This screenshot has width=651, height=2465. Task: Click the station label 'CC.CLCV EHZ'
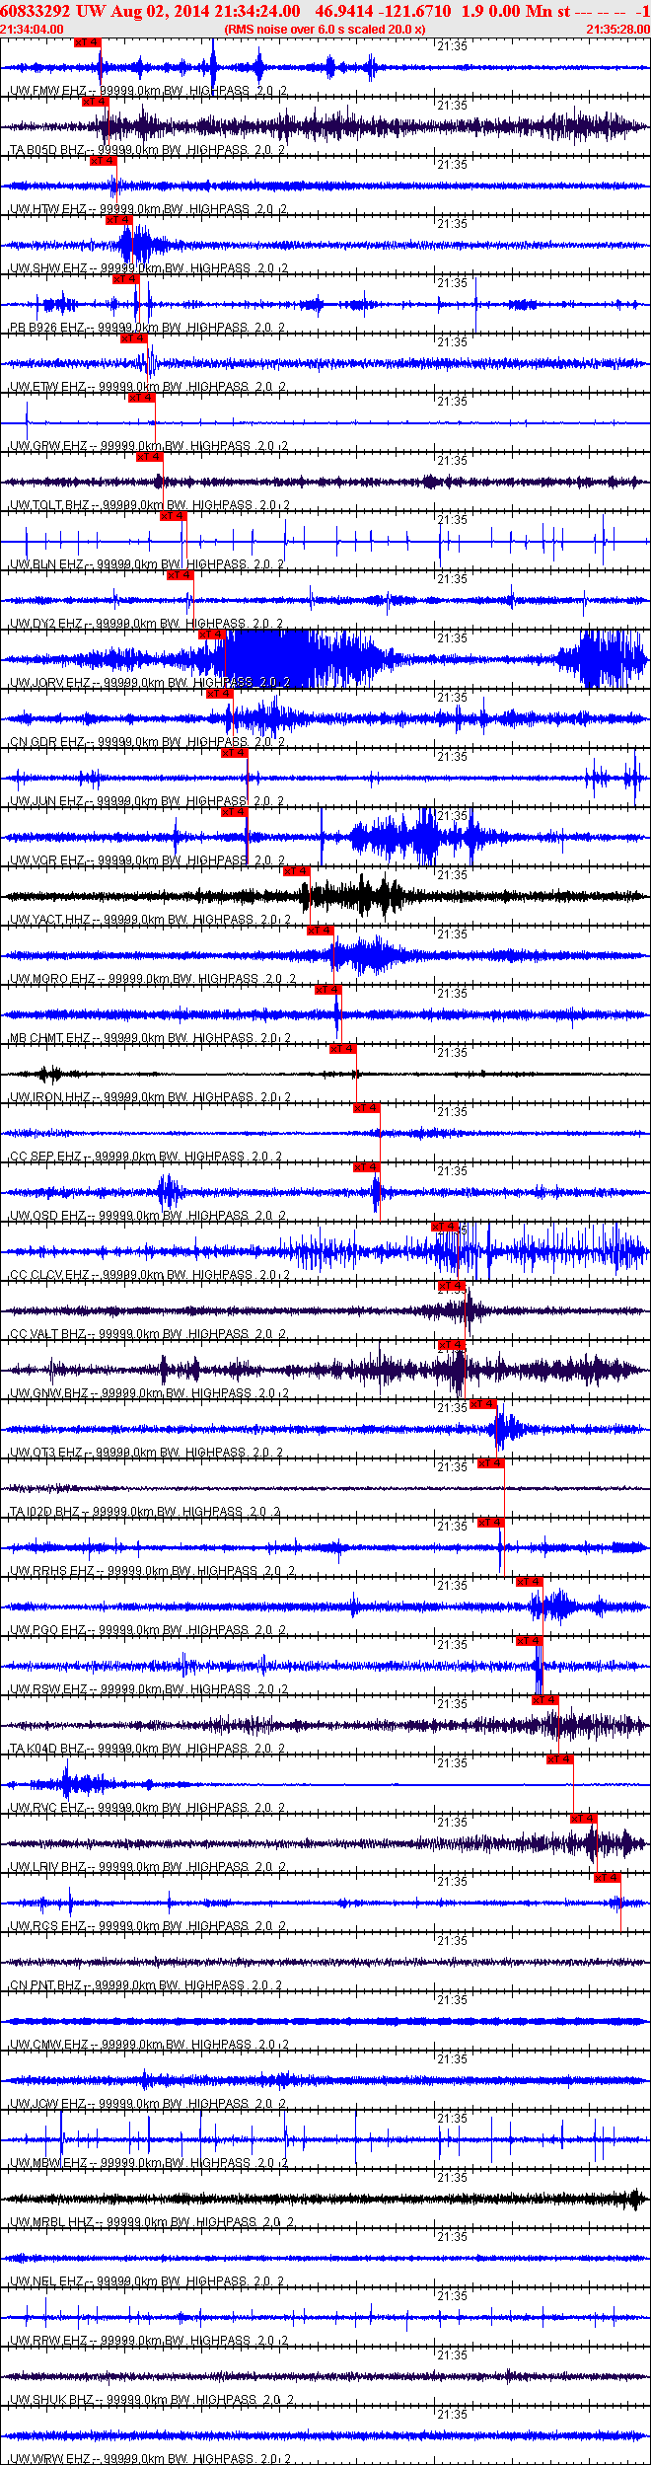click(49, 1275)
